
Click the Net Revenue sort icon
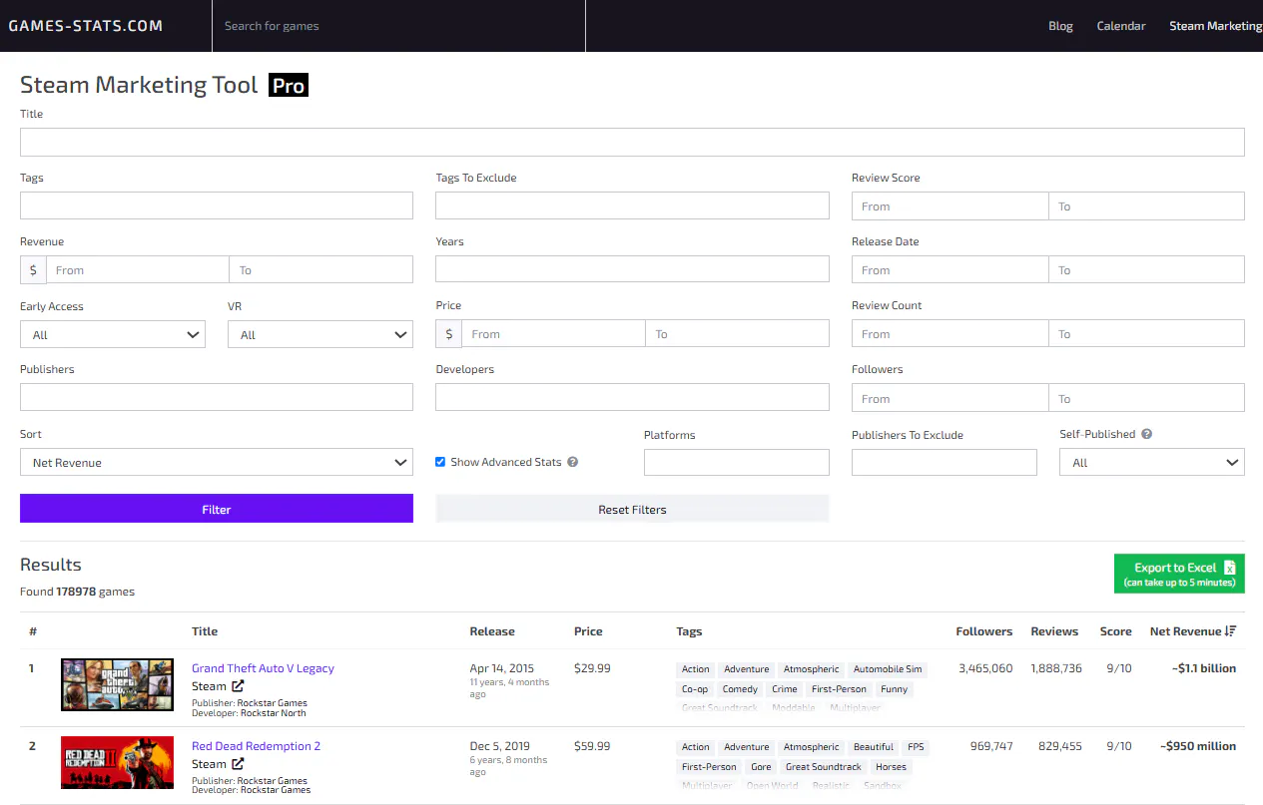click(x=1231, y=631)
